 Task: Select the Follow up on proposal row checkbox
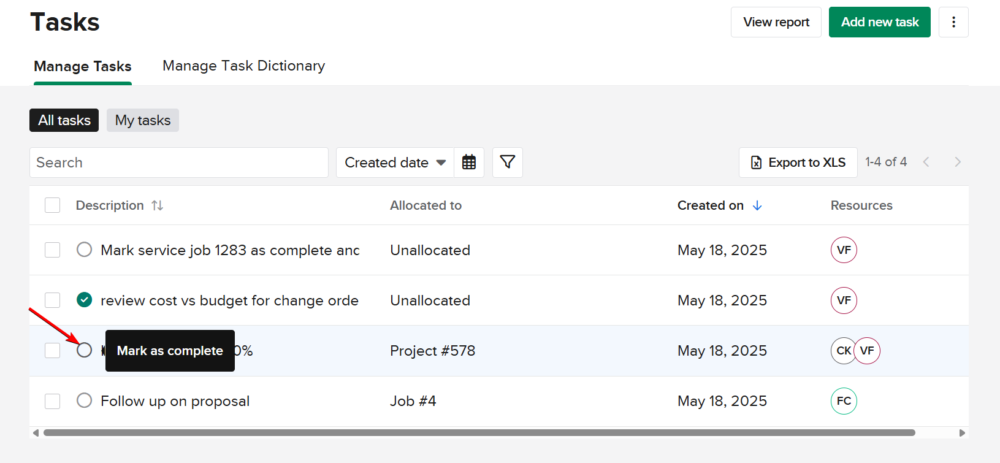coord(53,401)
